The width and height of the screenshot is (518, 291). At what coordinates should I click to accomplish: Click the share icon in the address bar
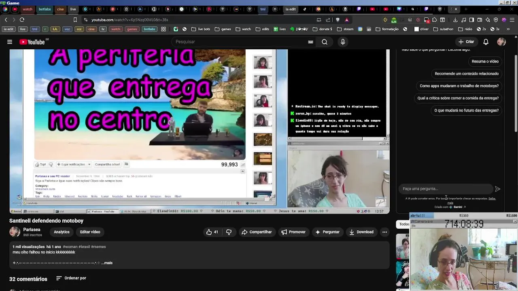click(328, 19)
